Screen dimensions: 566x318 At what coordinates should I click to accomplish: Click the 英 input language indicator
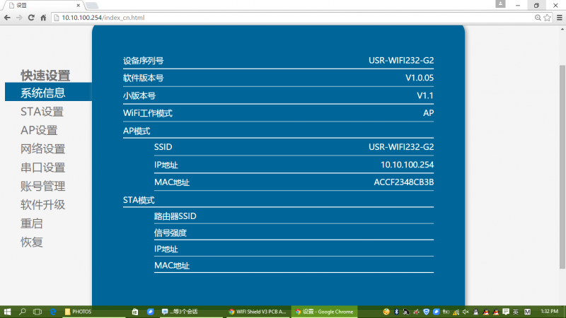coord(516,312)
